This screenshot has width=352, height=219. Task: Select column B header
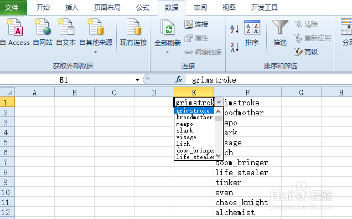point(74,93)
